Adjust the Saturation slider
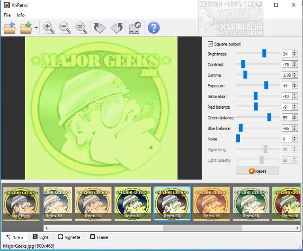Screen dimensions: 303x251 [256, 96]
